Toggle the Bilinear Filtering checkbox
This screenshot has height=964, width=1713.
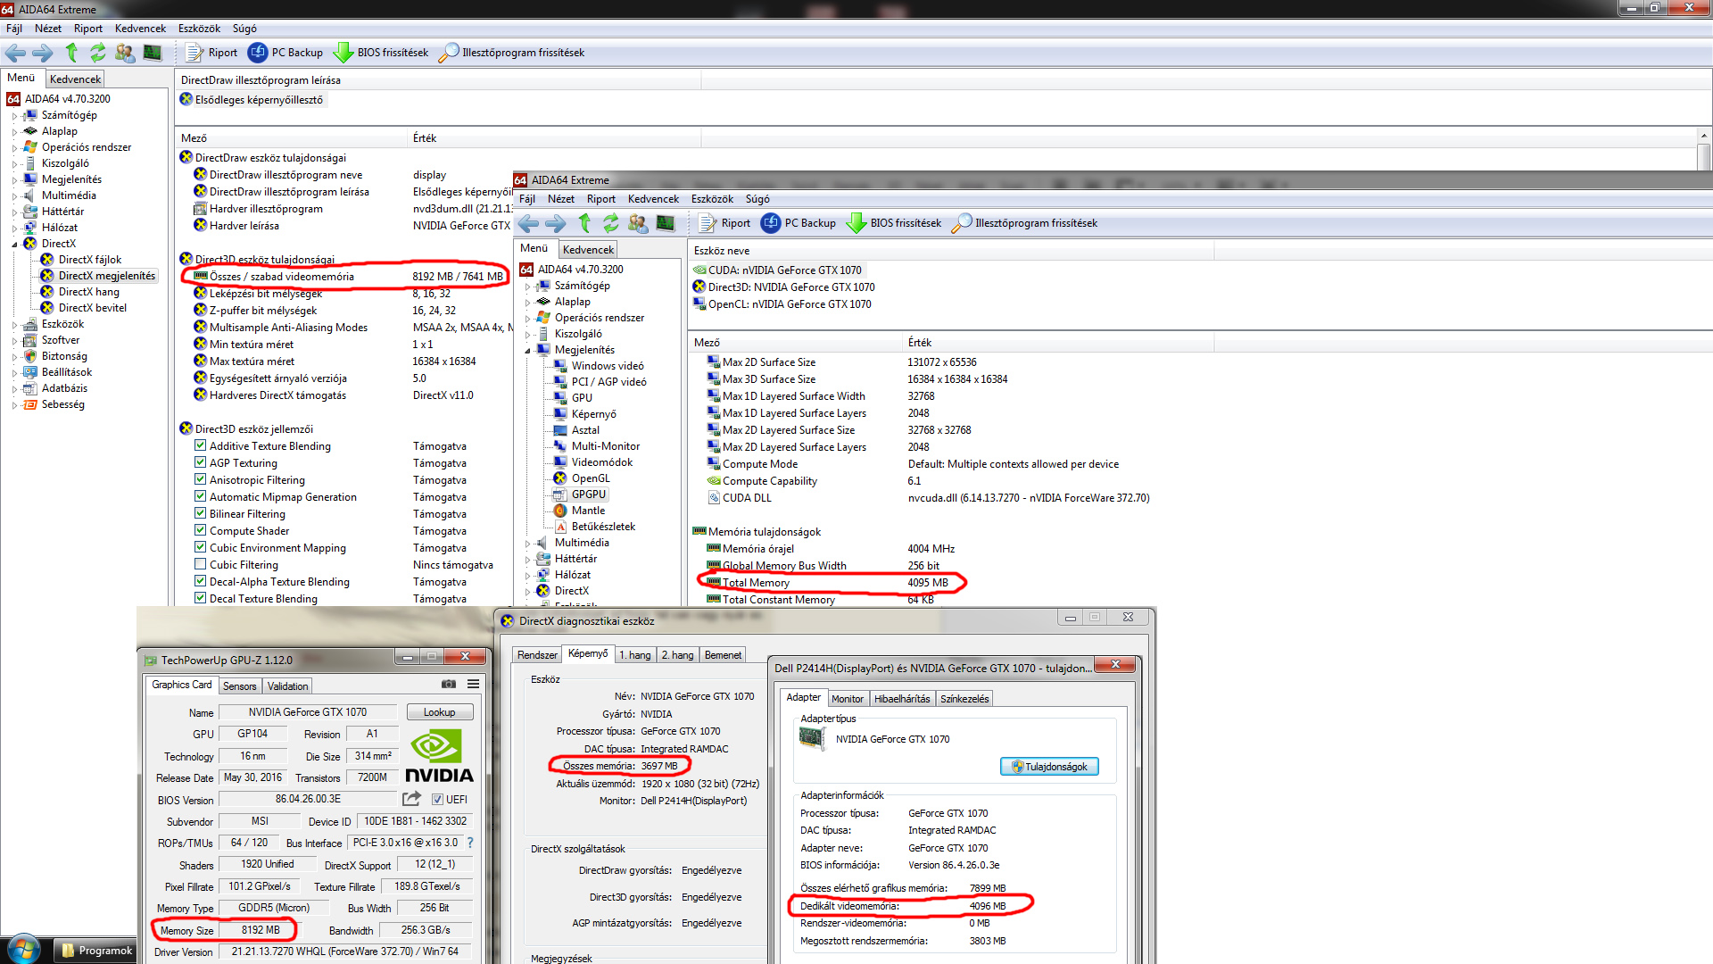click(201, 513)
